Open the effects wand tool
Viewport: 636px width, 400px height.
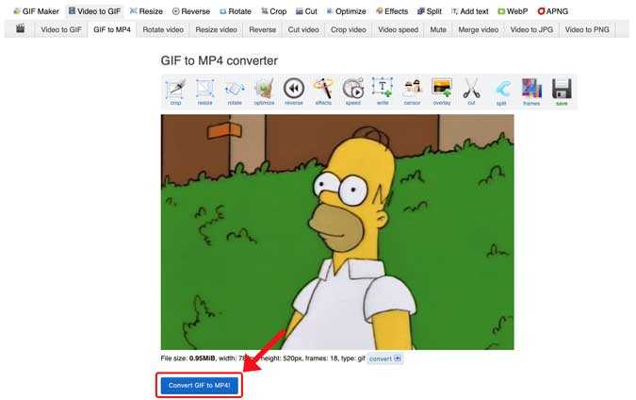click(x=323, y=92)
